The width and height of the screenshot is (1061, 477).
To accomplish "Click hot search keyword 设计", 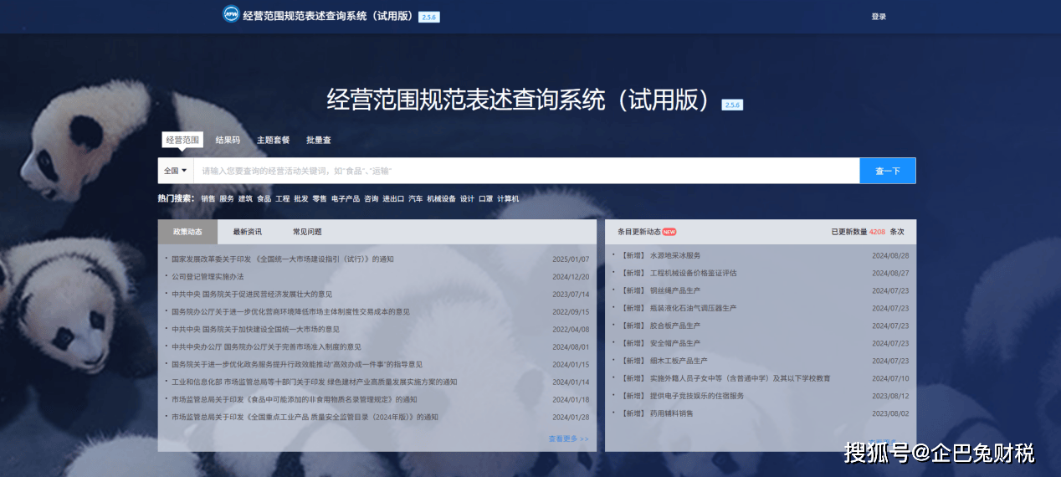I will coord(467,199).
